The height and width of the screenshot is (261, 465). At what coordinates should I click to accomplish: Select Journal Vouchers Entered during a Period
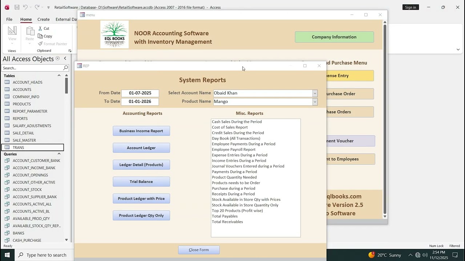[x=248, y=166]
